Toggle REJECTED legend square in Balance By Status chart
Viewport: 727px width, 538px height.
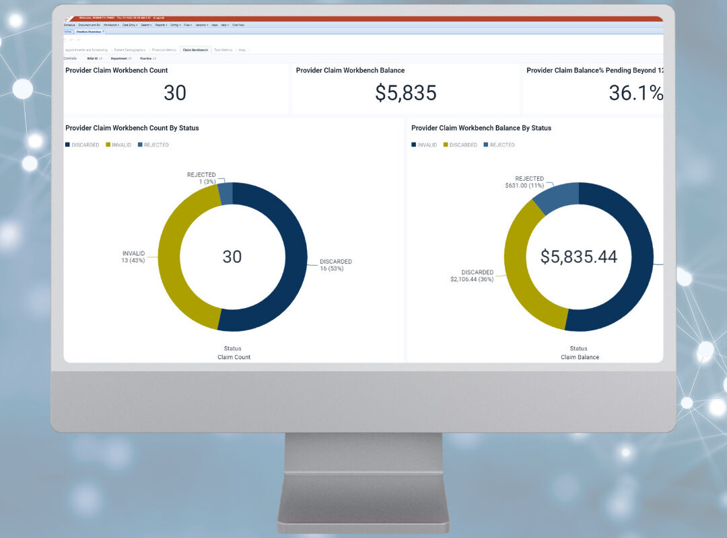coord(485,145)
